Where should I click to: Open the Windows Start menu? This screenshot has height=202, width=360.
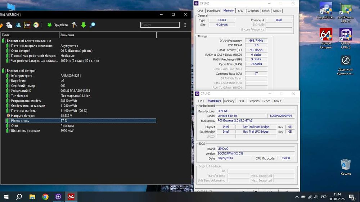click(x=6, y=197)
